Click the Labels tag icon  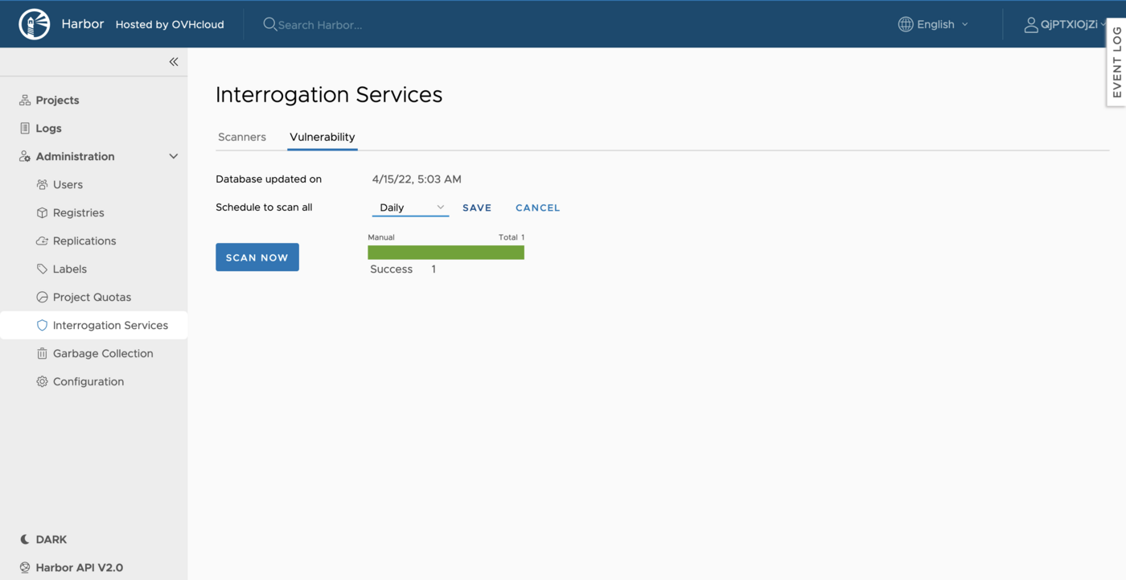coord(42,269)
